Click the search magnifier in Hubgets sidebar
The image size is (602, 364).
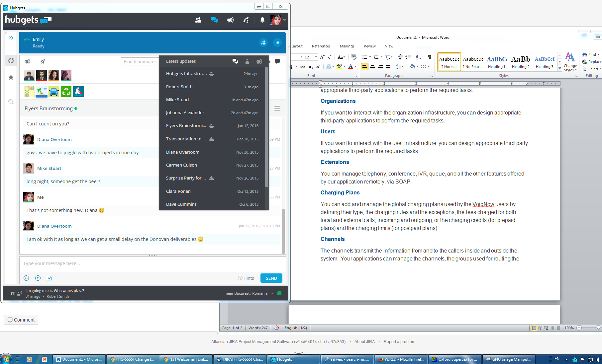coord(11,102)
